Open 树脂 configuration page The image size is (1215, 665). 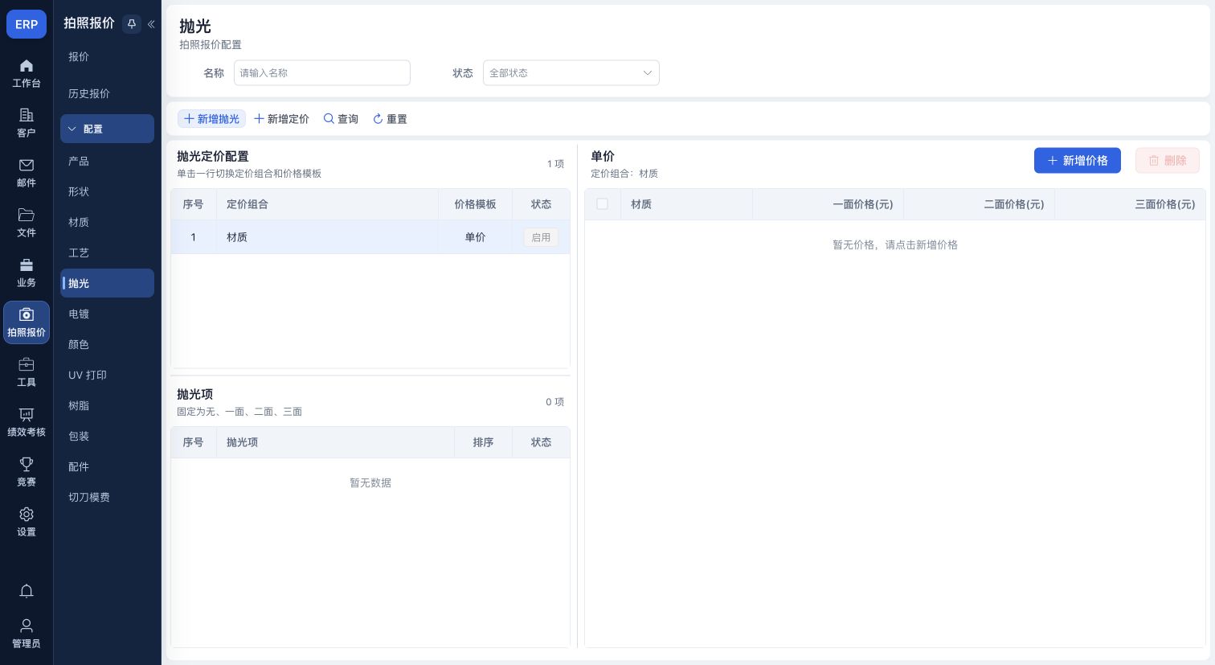tap(107, 405)
